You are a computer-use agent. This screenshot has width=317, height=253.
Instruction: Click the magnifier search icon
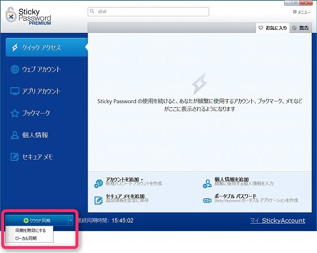pos(92,12)
